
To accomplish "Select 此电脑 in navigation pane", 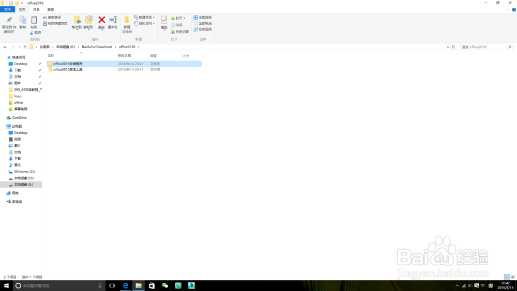I will pyautogui.click(x=17, y=126).
